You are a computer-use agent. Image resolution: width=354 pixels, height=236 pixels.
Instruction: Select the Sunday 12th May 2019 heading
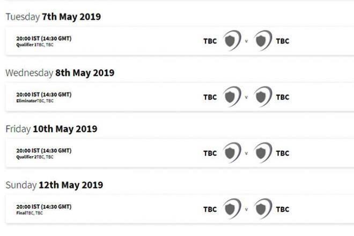coord(54,185)
